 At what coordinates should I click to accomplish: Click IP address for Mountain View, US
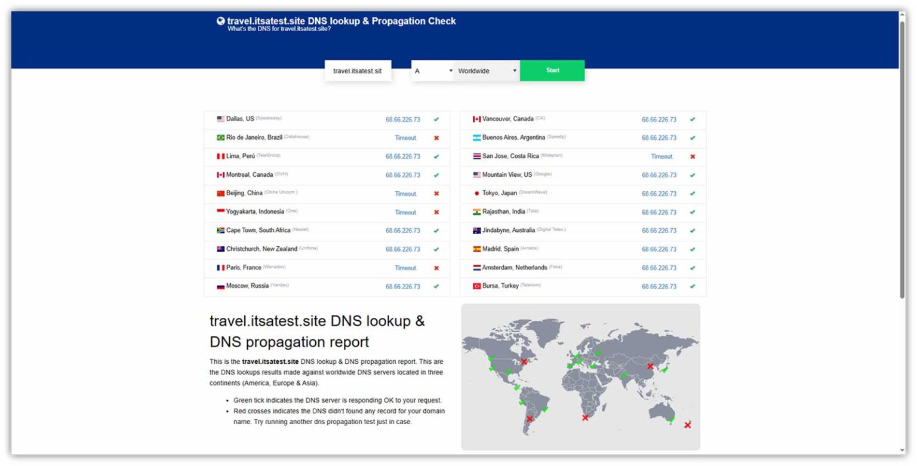pos(658,175)
